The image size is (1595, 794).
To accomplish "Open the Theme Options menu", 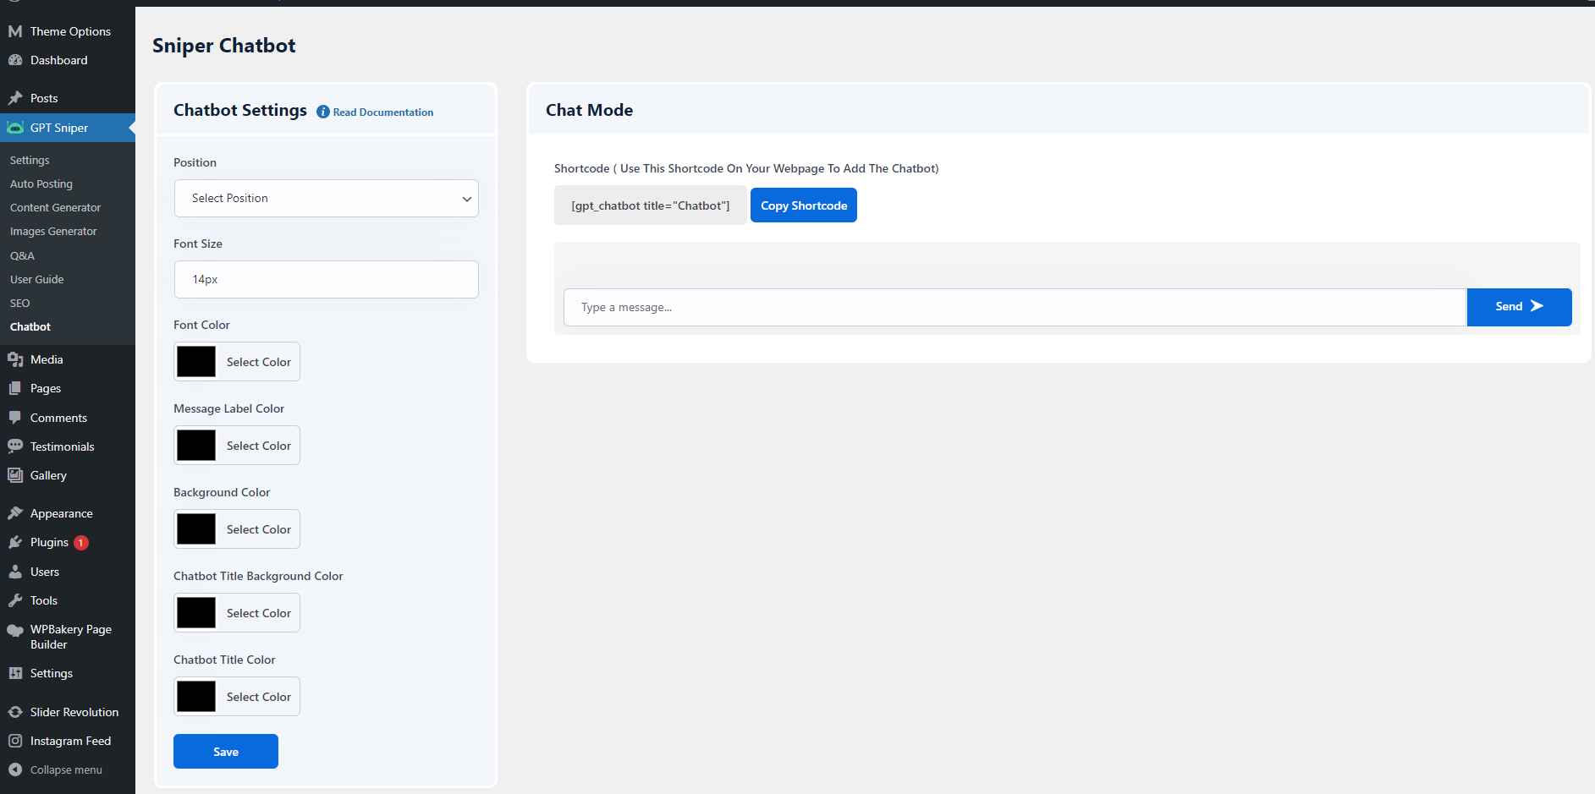I will coord(70,31).
